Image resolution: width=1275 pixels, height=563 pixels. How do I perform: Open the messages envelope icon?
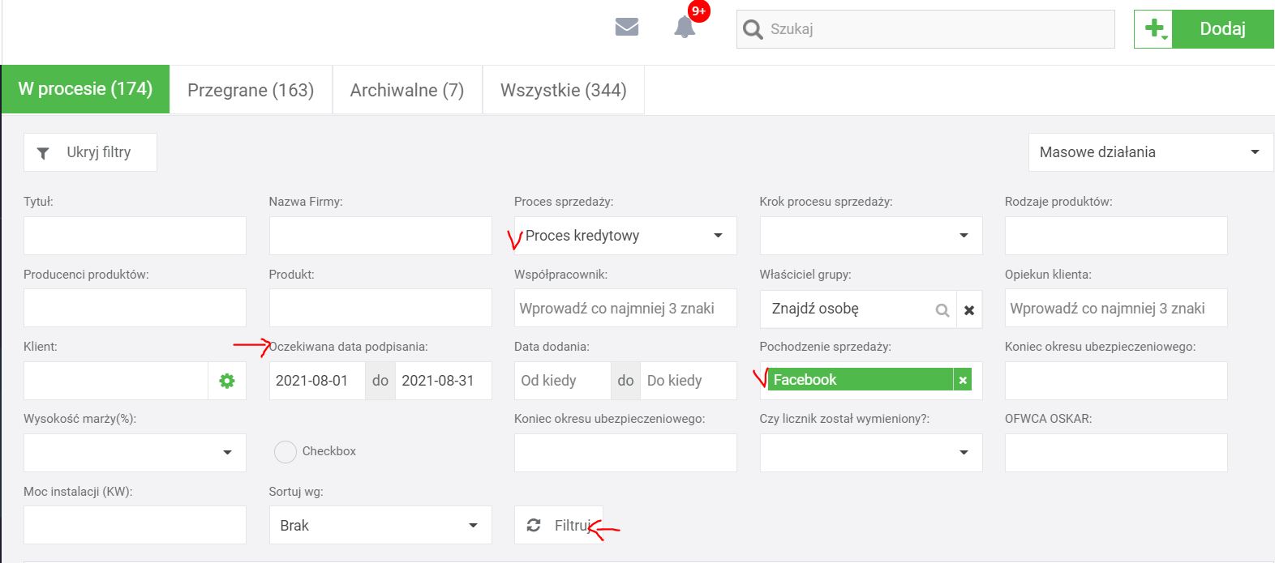point(626,28)
